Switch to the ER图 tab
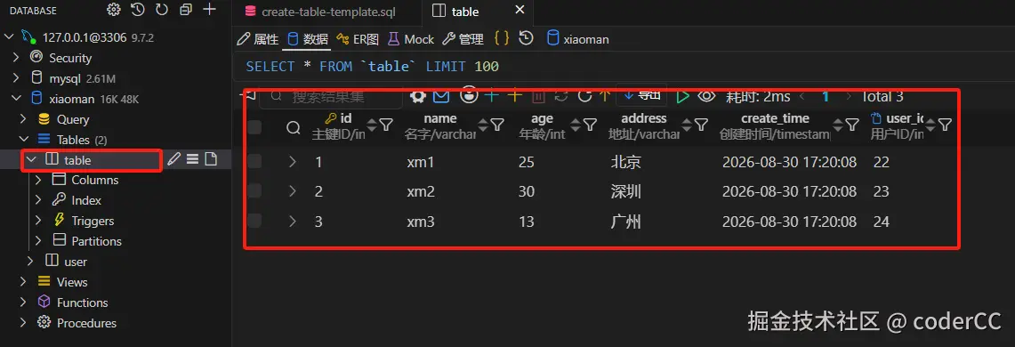The image size is (1015, 347). [x=358, y=39]
